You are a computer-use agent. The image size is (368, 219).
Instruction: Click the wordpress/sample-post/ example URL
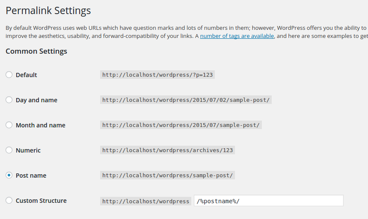(x=167, y=175)
